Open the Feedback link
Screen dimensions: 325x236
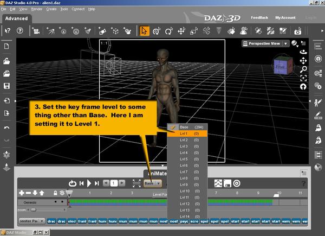[x=259, y=18]
